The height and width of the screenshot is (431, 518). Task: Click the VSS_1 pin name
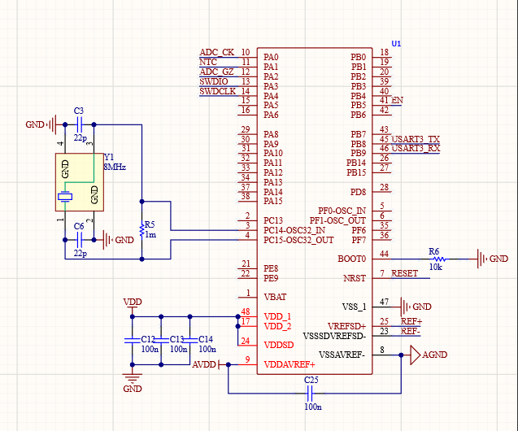(355, 307)
